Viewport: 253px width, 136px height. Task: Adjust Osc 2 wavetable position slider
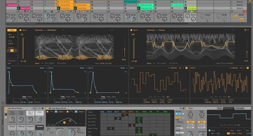247,52
